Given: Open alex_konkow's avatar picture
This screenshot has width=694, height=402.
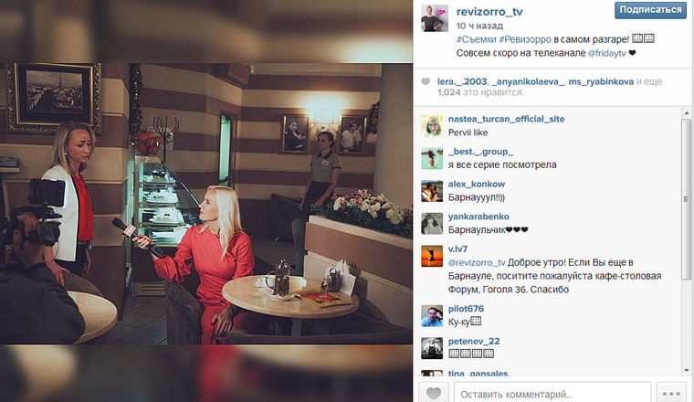Looking at the screenshot, I should 432,191.
